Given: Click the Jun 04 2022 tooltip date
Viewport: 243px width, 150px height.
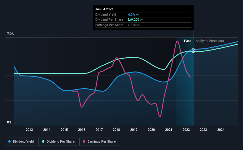Looking at the screenshot, I should tap(104, 9).
